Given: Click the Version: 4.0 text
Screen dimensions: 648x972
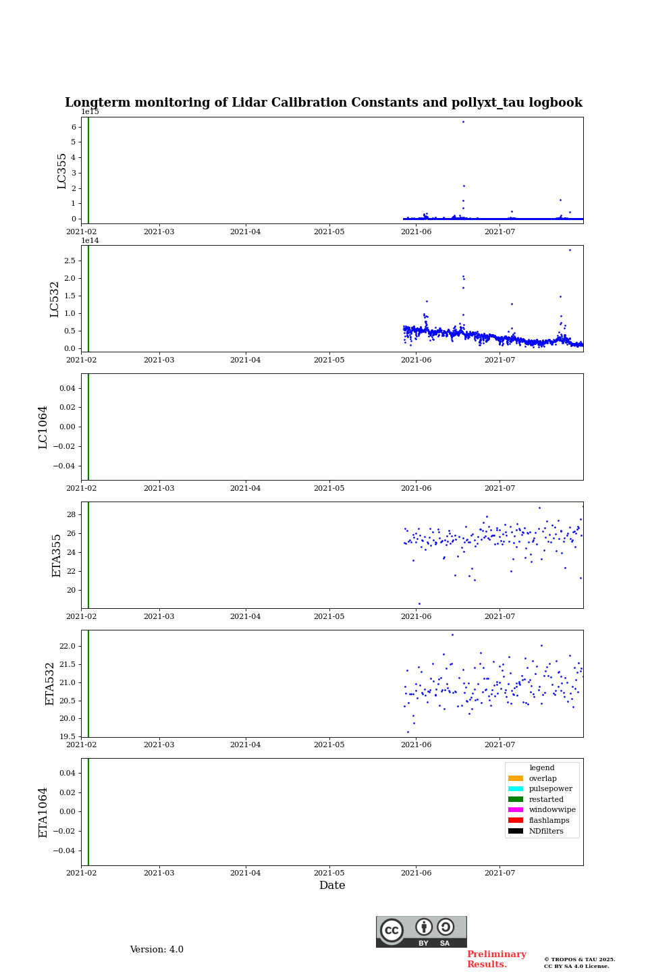Looking at the screenshot, I should (157, 950).
